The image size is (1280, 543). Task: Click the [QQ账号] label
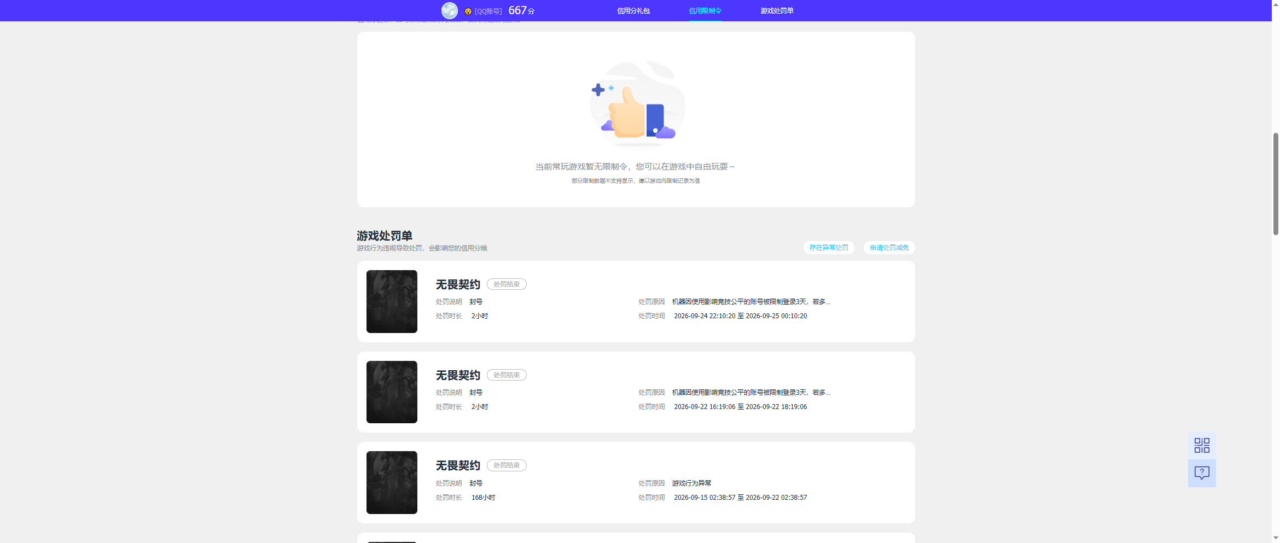488,11
